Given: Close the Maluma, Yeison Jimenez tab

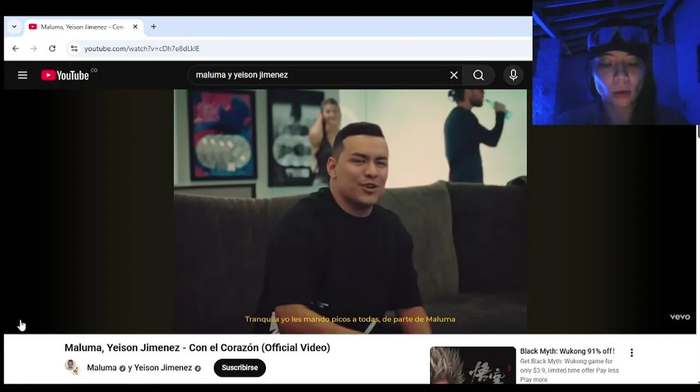Looking at the screenshot, I should click(135, 27).
